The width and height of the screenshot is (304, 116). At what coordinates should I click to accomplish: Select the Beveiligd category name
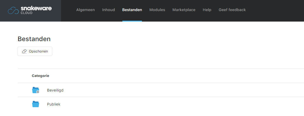click(55, 90)
